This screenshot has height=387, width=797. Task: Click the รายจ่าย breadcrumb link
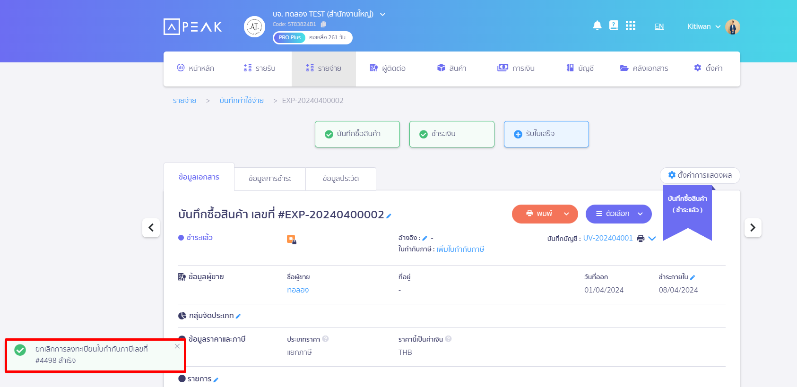[184, 101]
